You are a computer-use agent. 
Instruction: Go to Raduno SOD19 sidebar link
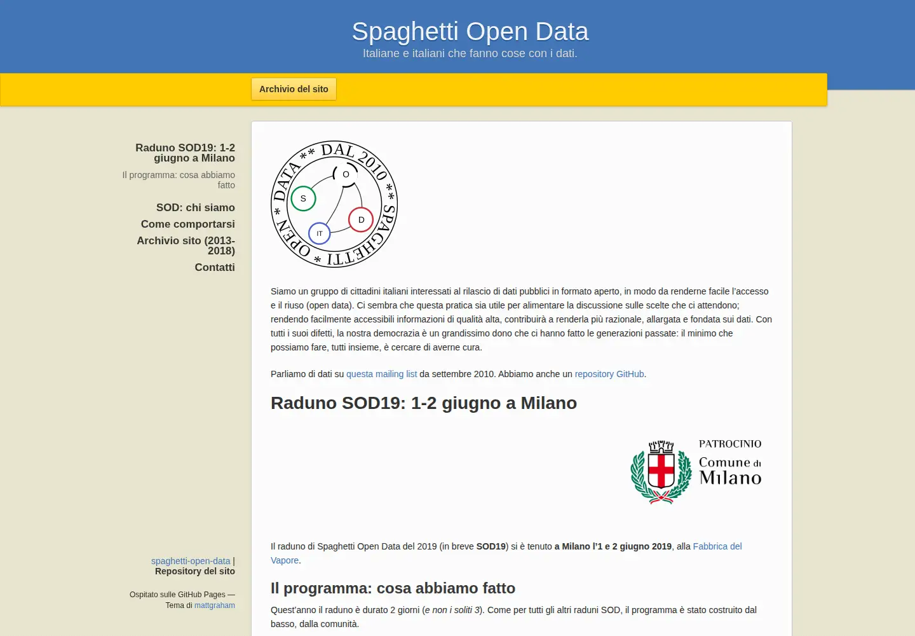click(x=185, y=153)
